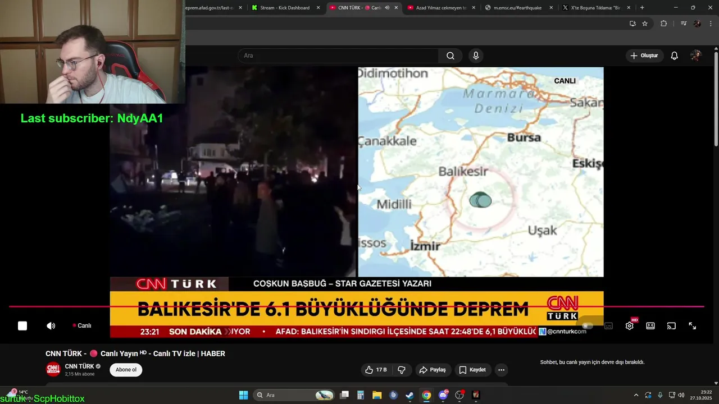The image size is (719, 404).
Task: Dislike the video with thumbs down
Action: click(x=402, y=370)
